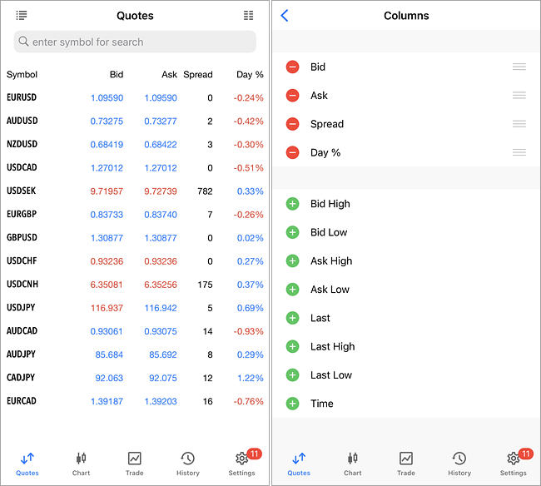Go back using the Columns screen chevron
This screenshot has width=541, height=486.
[285, 16]
